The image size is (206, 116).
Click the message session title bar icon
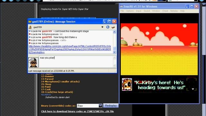[30, 22]
